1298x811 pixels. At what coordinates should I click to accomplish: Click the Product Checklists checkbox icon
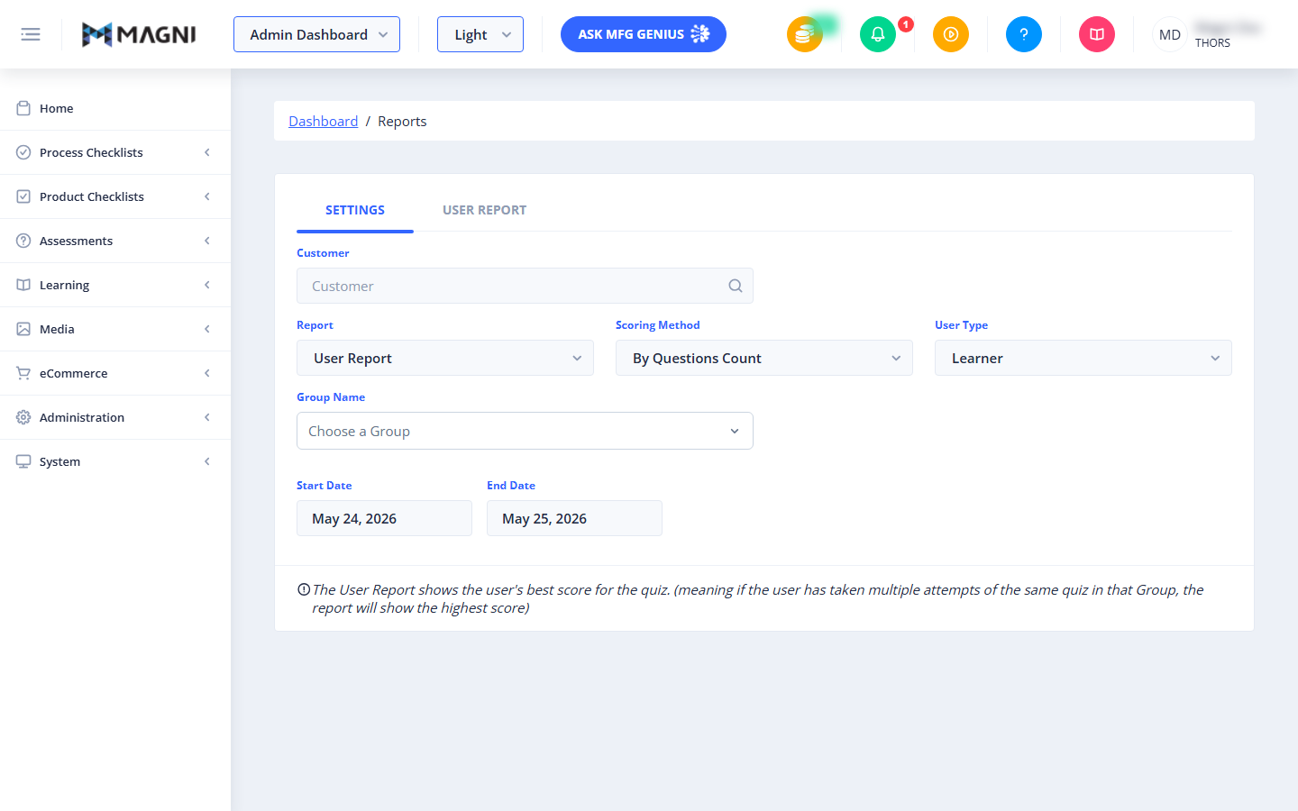[23, 196]
